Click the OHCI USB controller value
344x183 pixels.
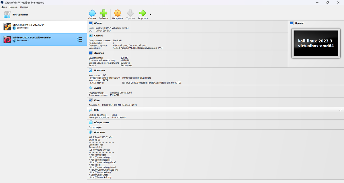click(x=114, y=115)
